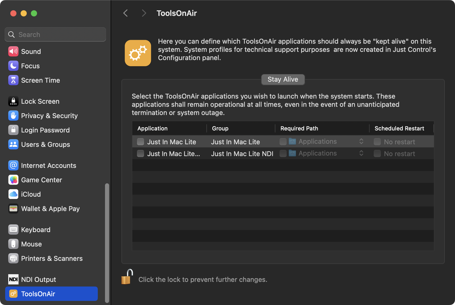Toggle scheduled restart checkbox for Just In Mac Lite NDI
The width and height of the screenshot is (455, 305).
377,154
